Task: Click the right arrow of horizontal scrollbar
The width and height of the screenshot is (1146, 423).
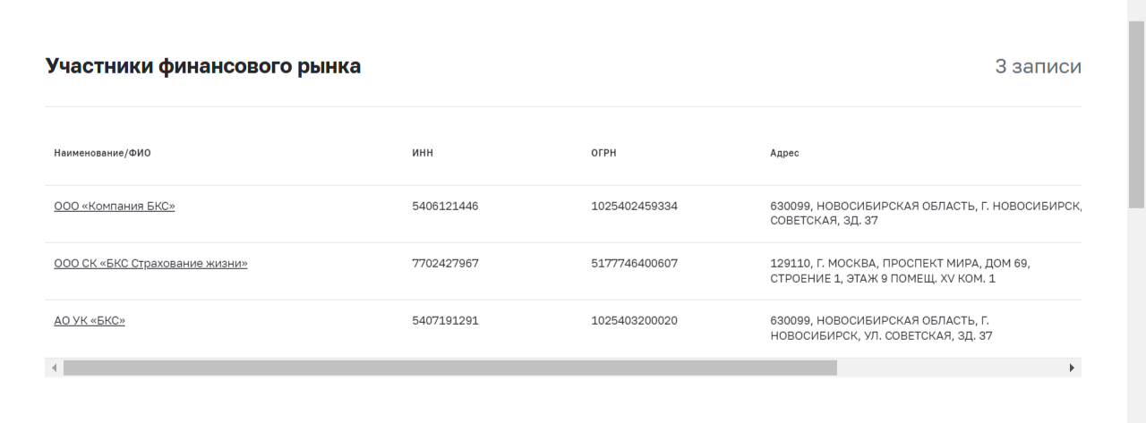Action: coord(1073,368)
